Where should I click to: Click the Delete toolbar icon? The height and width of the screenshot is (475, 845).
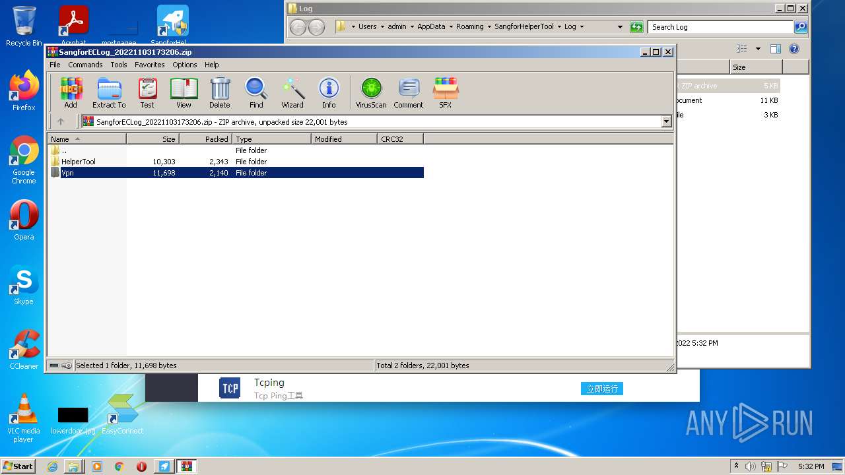coord(220,92)
